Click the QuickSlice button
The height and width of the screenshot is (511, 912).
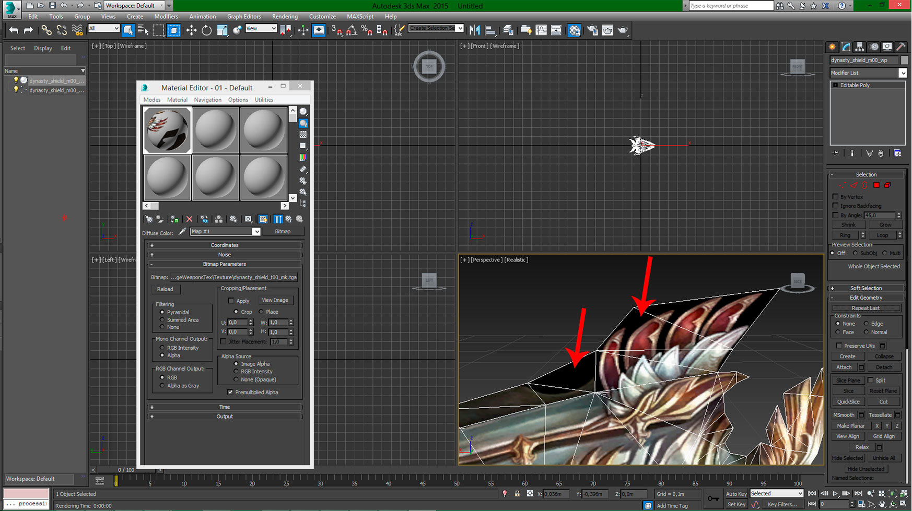[x=848, y=402]
